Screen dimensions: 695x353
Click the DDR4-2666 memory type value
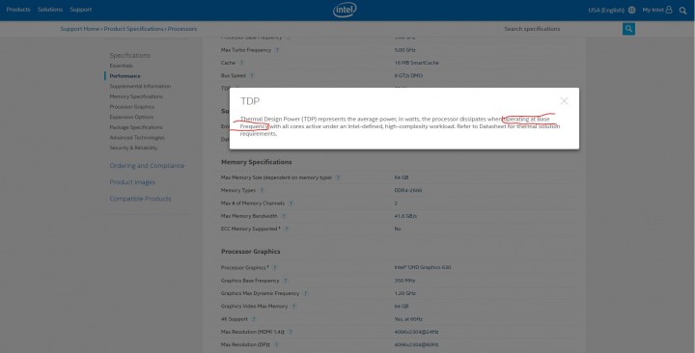click(x=408, y=190)
